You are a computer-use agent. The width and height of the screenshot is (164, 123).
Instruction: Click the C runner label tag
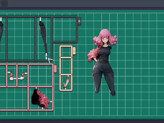coord(55,69)
